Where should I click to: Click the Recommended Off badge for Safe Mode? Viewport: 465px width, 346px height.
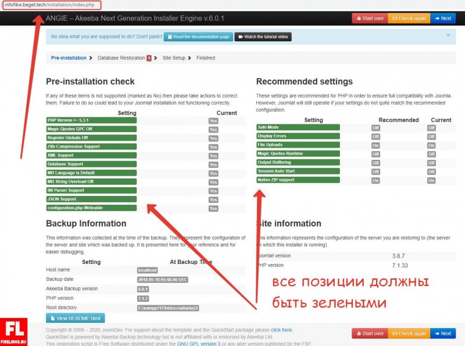tap(375, 128)
